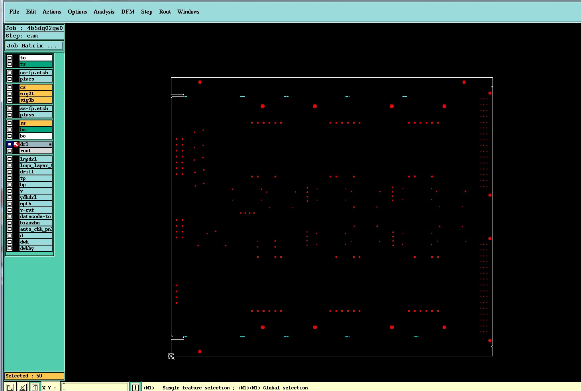The image size is (581, 391).
Task: Toggle the checkbox for layer plncs
Action: pos(10,79)
